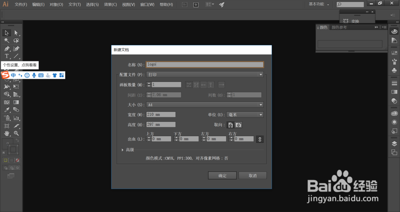This screenshot has height=212, width=400.
Task: Open the Symbols panel (club icon)
Action: click(394, 70)
